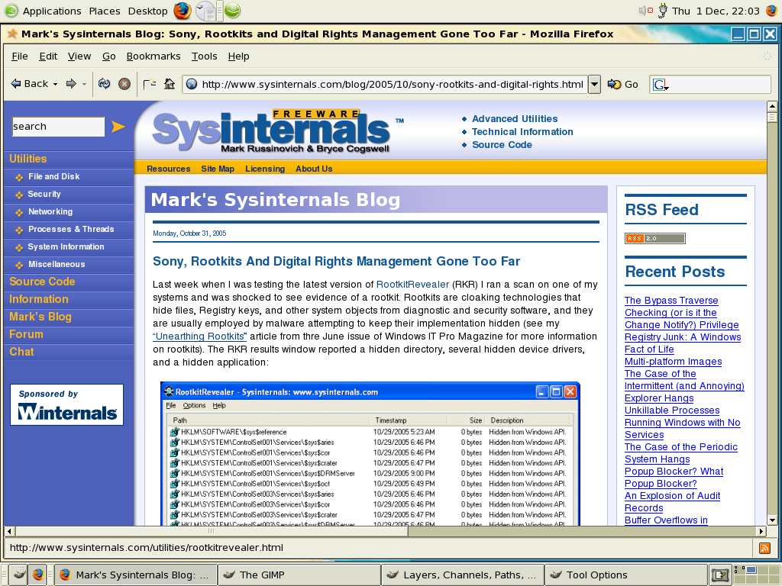Open Unkillable Processes recent post
This screenshot has width=782, height=586.
point(672,410)
